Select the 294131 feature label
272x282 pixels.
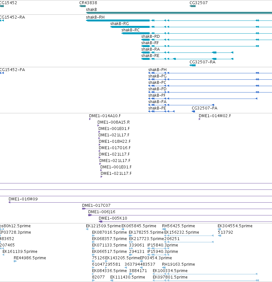pyautogui.click(x=136, y=252)
